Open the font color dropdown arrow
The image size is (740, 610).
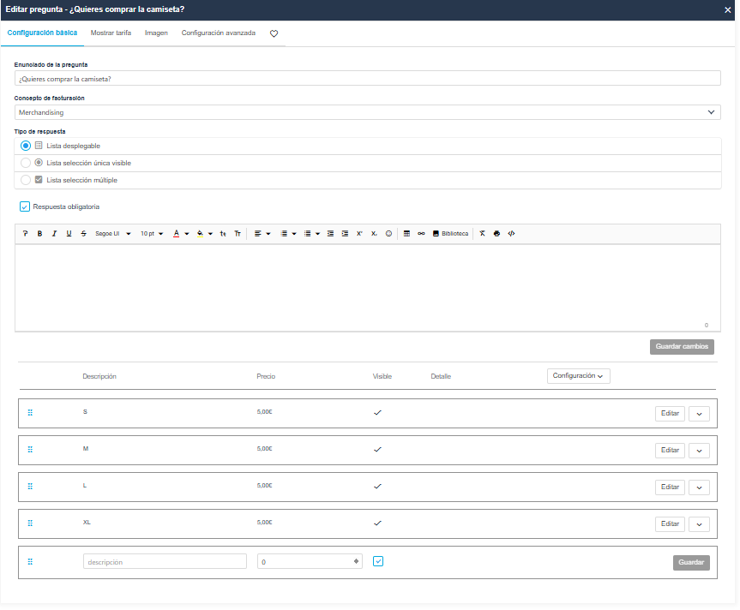tap(187, 234)
